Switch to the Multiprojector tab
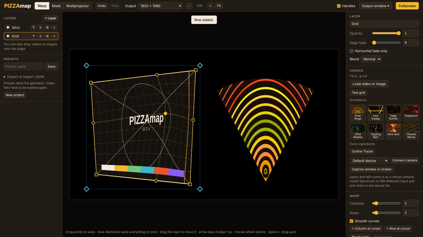 pos(77,6)
